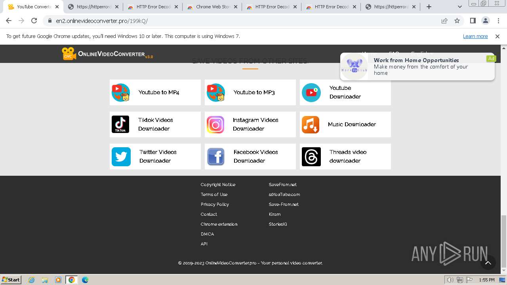Click the Facebook logo icon

tap(216, 157)
